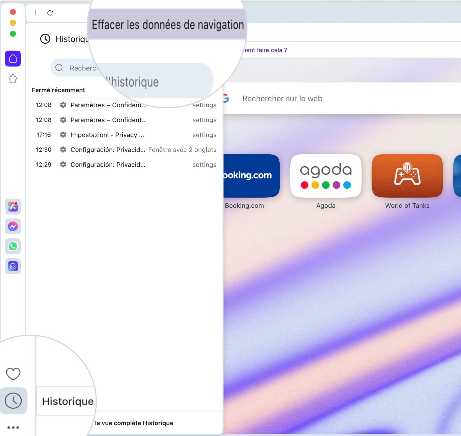
Task: Click the 17:16 timestamp
Action: [44, 135]
